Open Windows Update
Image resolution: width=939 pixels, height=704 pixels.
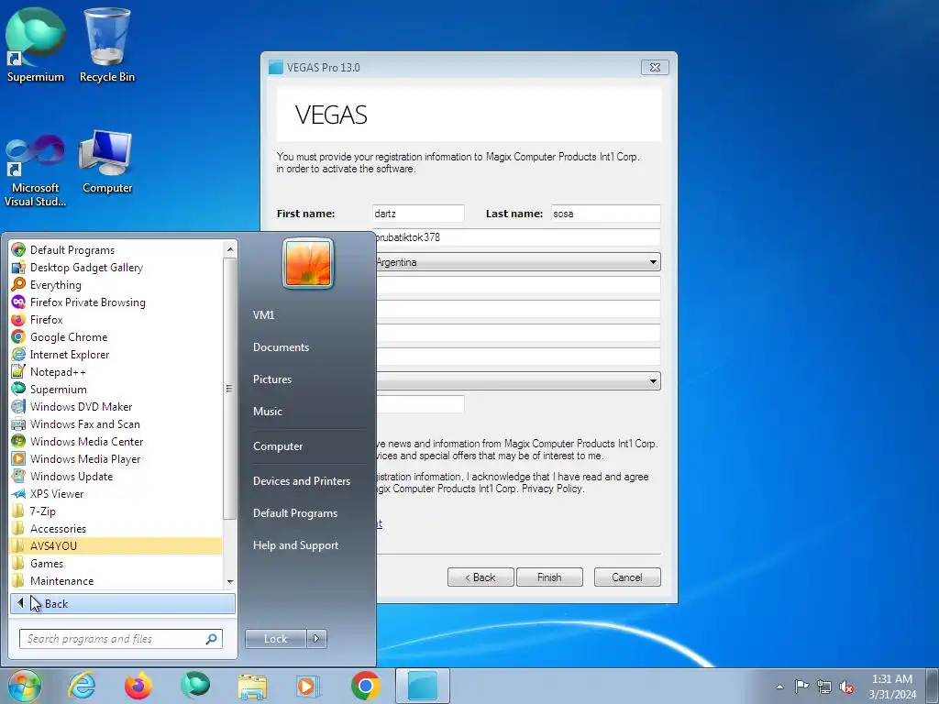(116, 477)
